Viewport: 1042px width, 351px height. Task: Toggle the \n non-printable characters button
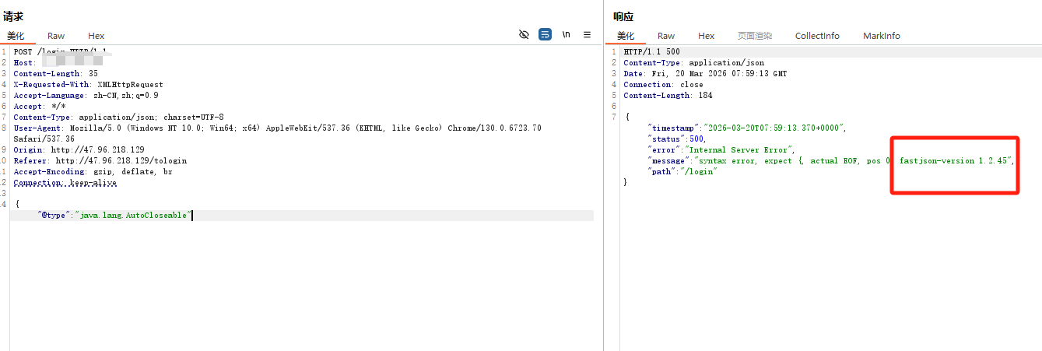[x=567, y=35]
